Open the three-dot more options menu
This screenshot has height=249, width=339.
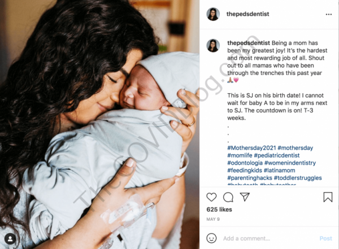click(x=329, y=14)
